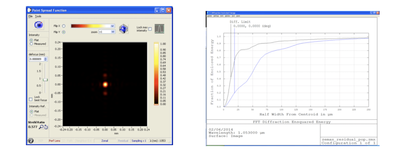Open the 3D surface view icon

pos(124,28)
